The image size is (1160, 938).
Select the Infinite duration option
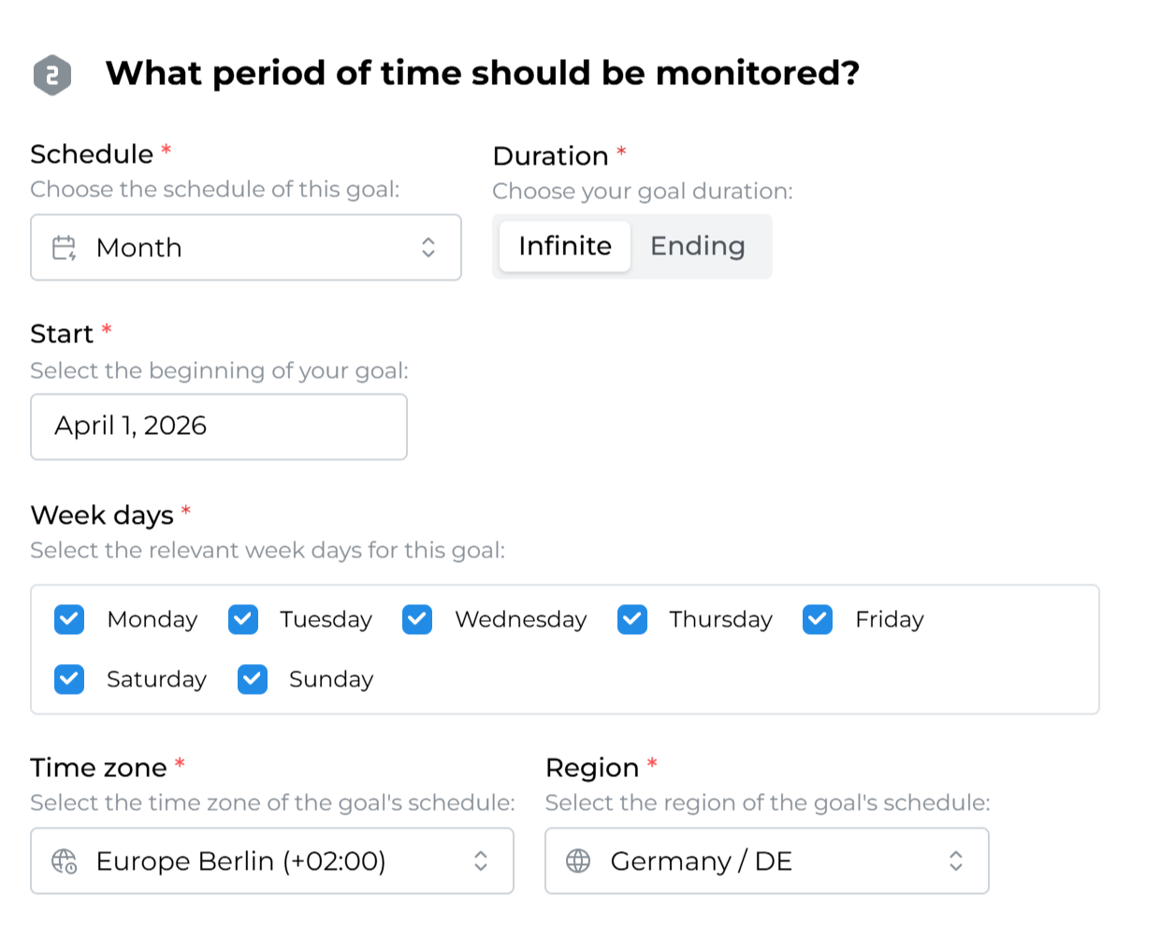pyautogui.click(x=565, y=247)
